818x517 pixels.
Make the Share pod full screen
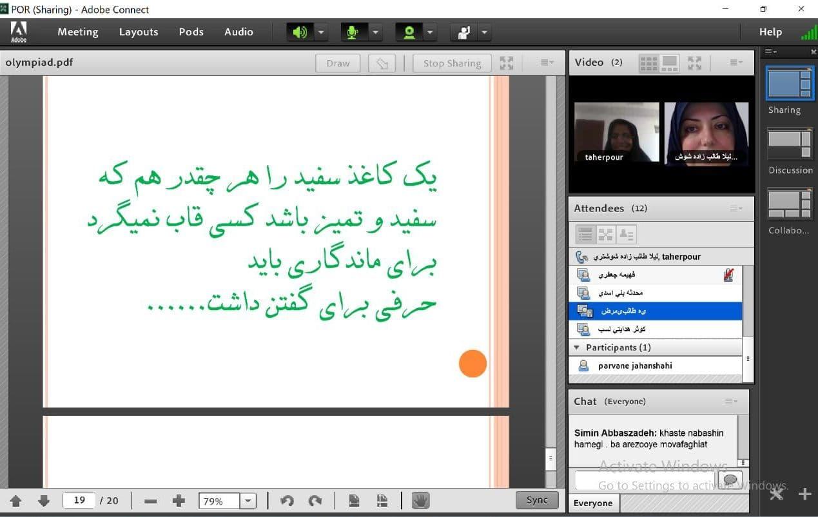point(507,63)
